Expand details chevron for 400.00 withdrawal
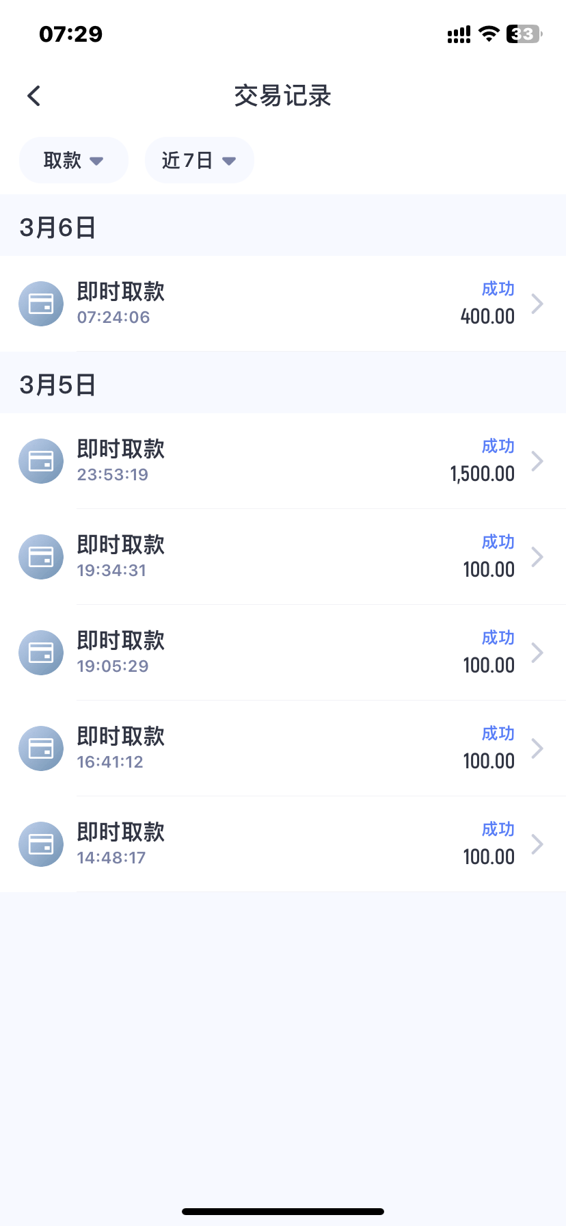The width and height of the screenshot is (566, 1226). tap(537, 304)
